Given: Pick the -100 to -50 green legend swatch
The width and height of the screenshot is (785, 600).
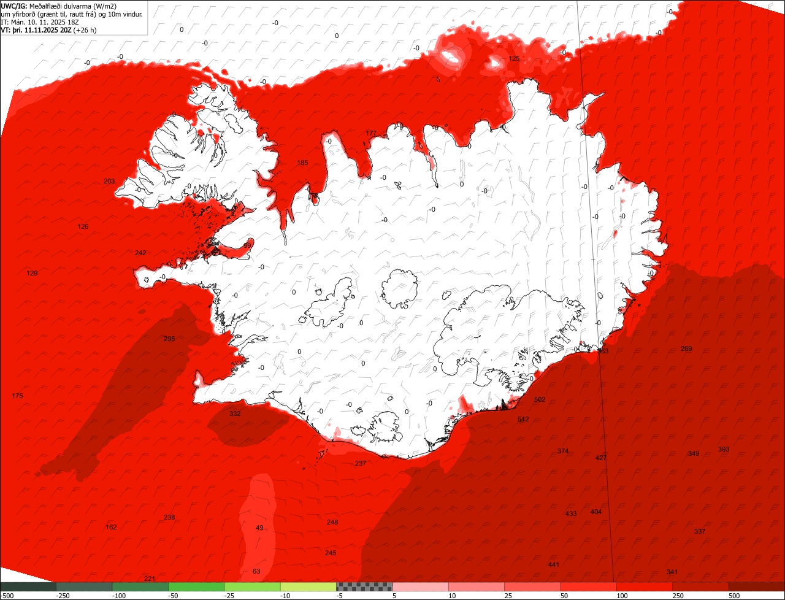Looking at the screenshot, I should point(140,587).
